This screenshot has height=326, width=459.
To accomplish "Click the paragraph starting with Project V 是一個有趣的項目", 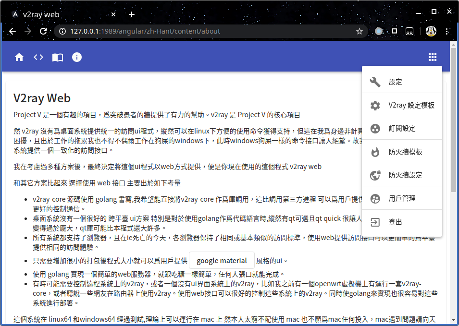I will 157,115.
